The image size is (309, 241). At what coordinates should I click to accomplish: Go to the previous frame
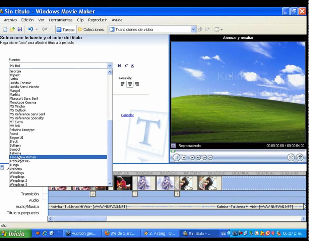pos(198,158)
